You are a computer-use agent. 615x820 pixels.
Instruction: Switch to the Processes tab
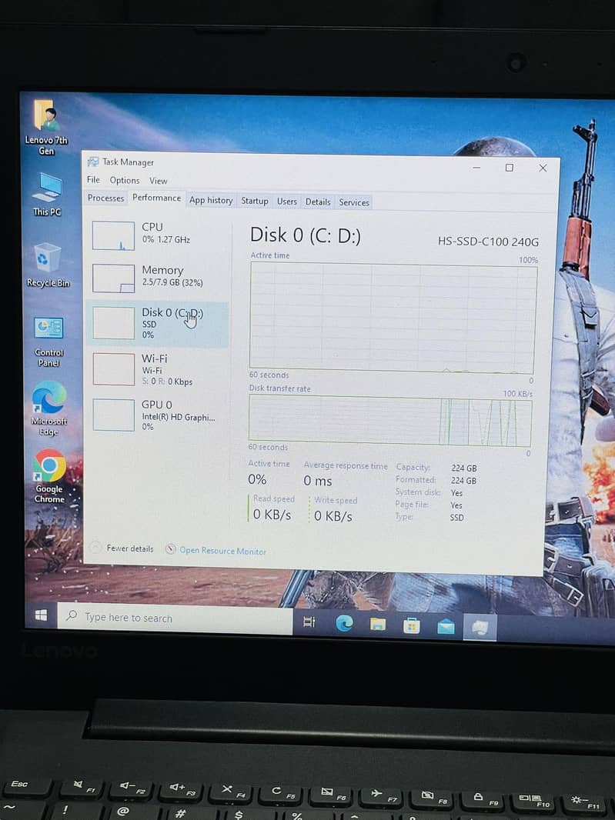coord(105,198)
